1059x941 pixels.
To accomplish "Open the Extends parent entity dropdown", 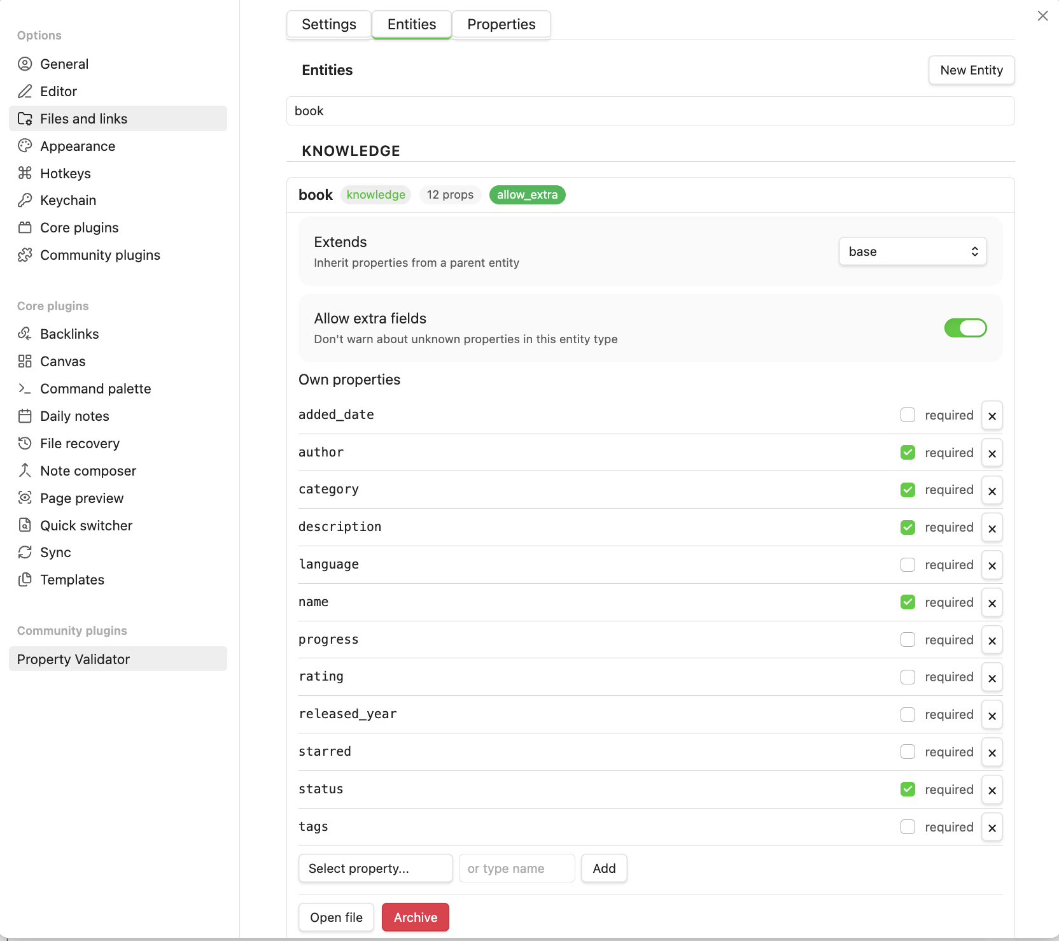I will (x=912, y=251).
